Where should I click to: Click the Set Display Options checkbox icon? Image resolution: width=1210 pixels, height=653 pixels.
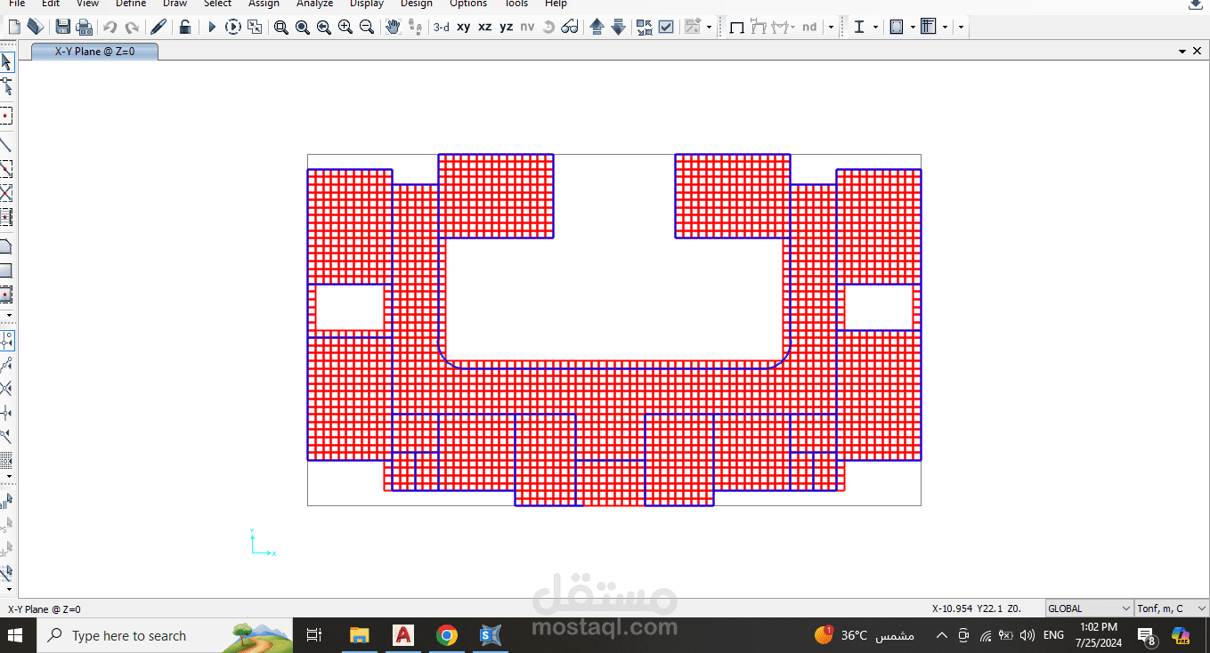[x=666, y=27]
